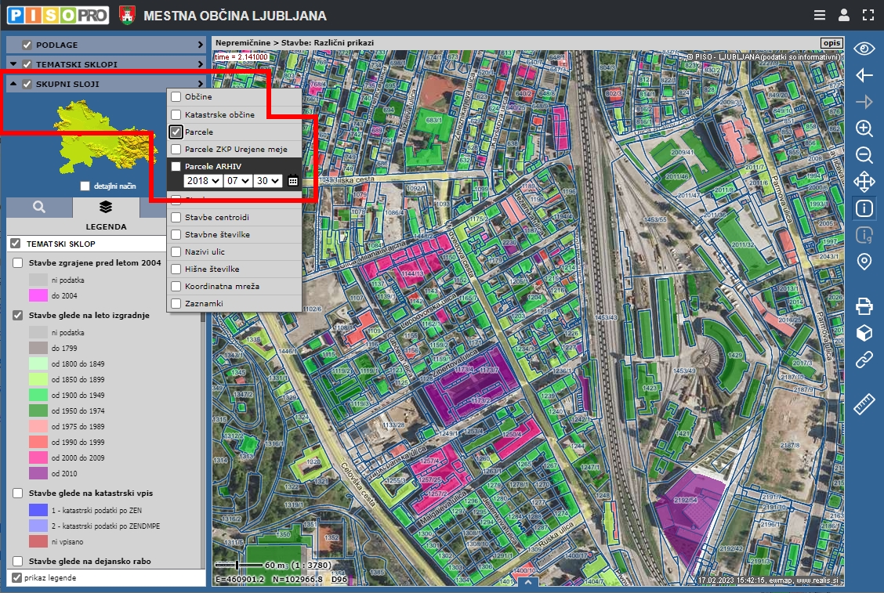The width and height of the screenshot is (884, 593).
Task: Open the hamburger main menu
Action: pos(819,15)
